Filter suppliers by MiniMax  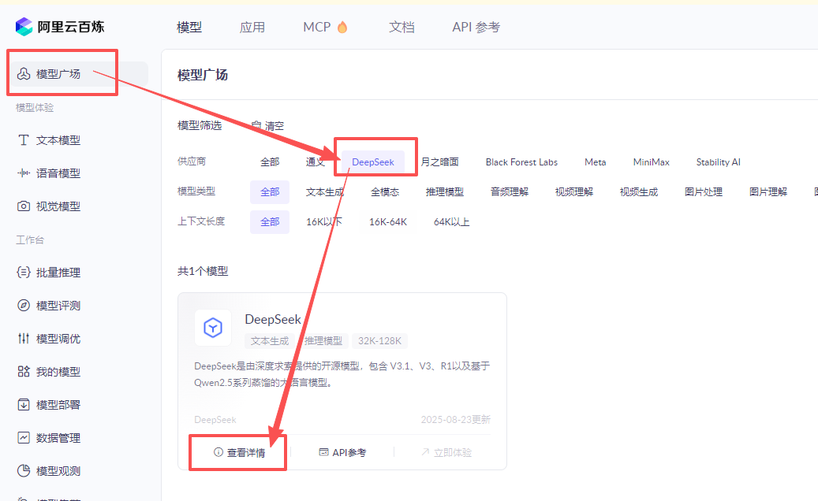point(651,162)
